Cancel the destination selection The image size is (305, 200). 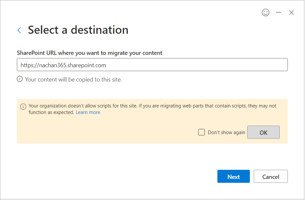pyautogui.click(x=271, y=177)
